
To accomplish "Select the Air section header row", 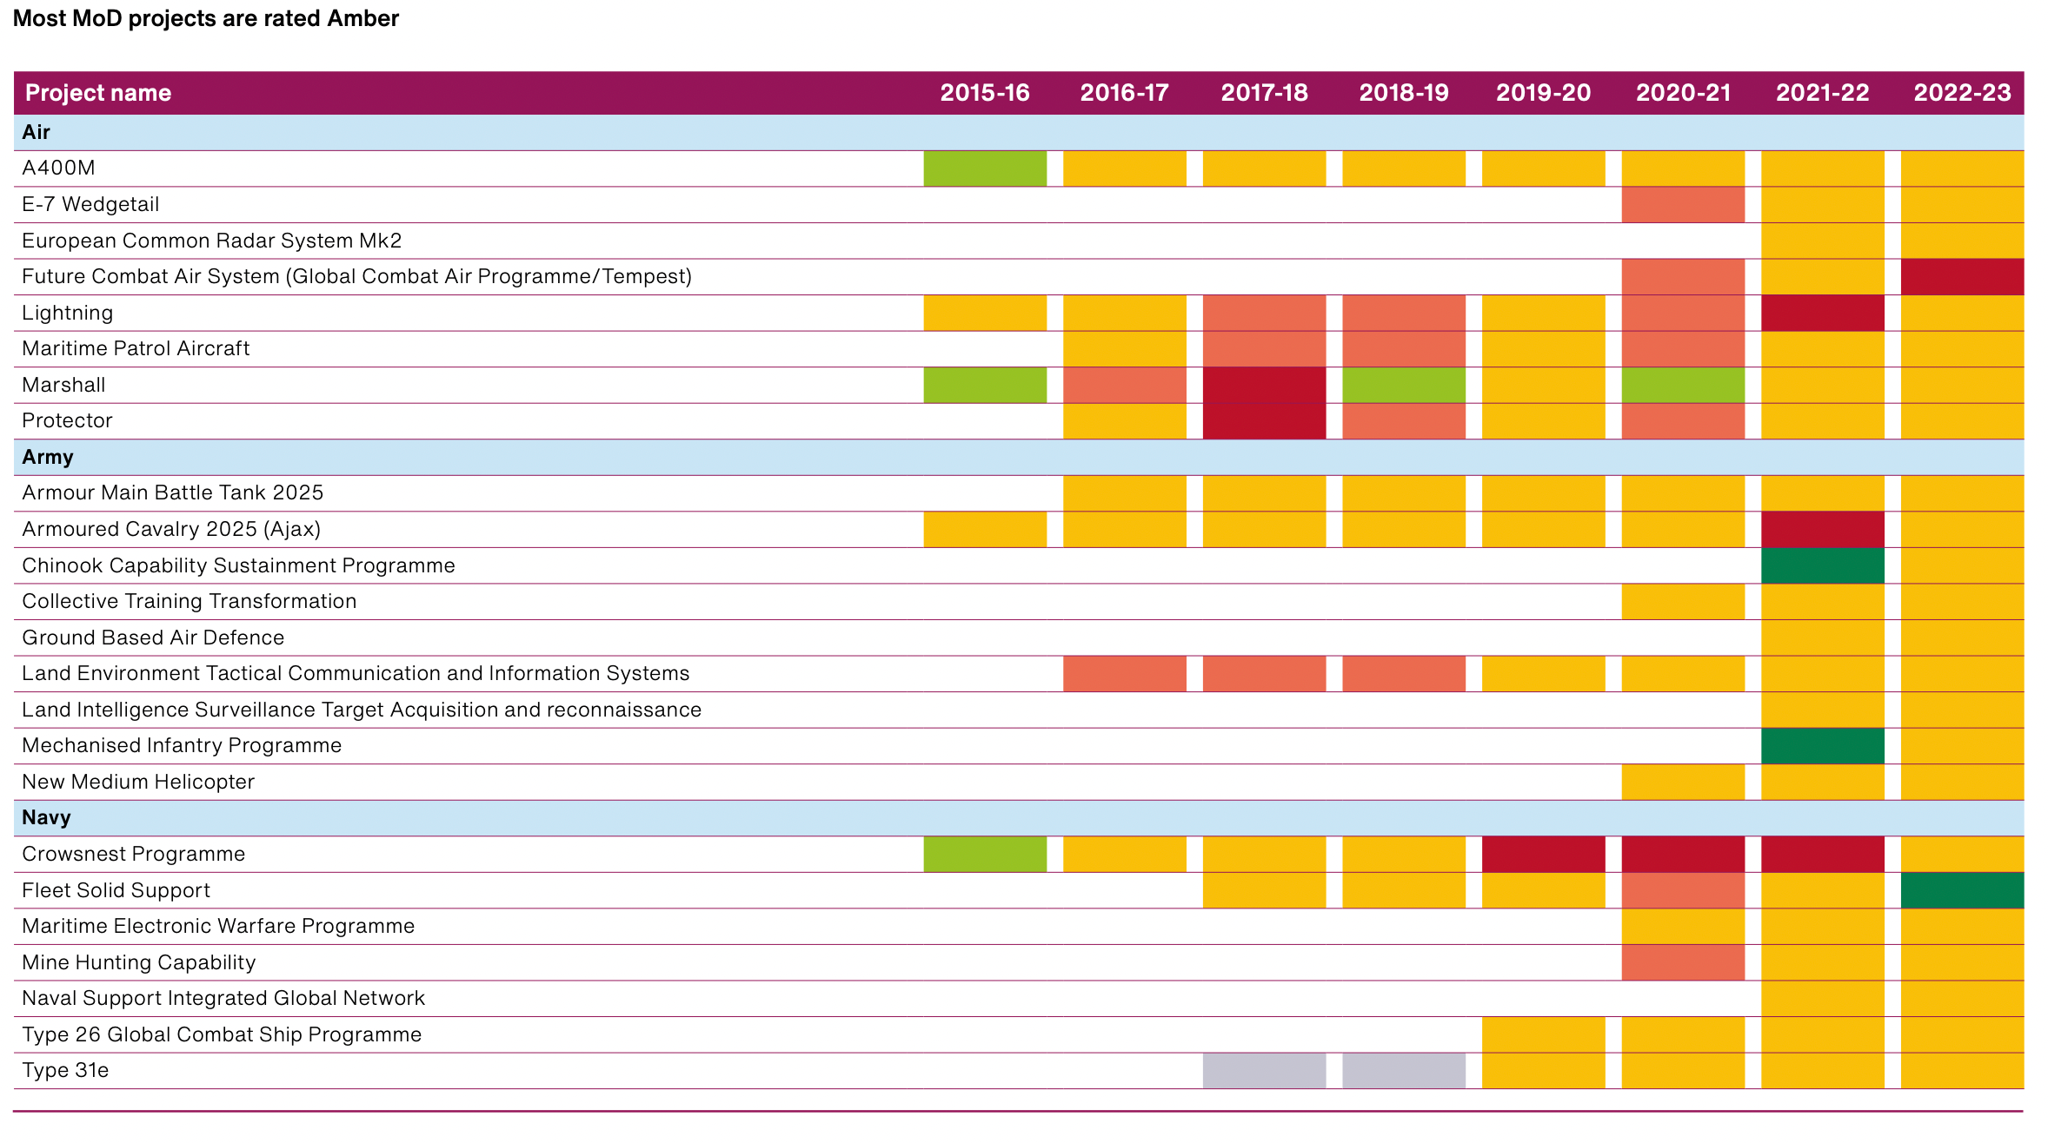I will coord(37,132).
